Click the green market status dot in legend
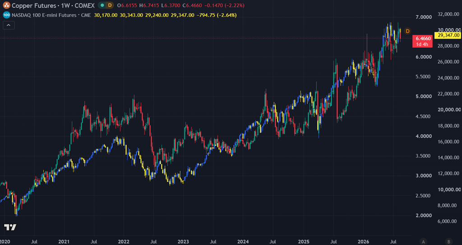This screenshot has height=245, width=462. [102, 5]
